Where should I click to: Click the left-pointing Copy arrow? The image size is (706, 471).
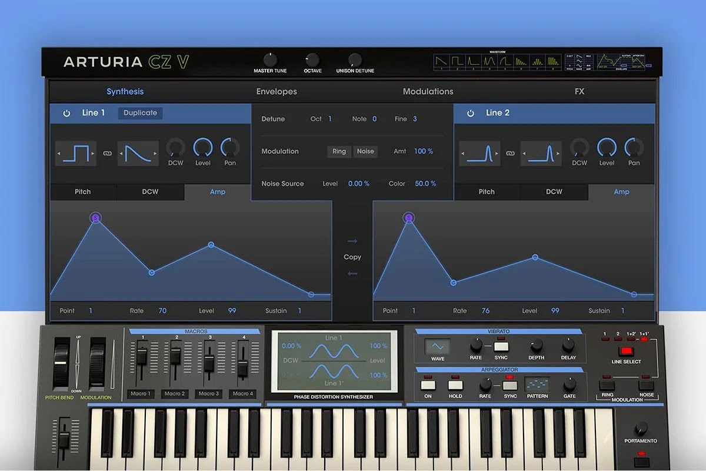pyautogui.click(x=352, y=273)
